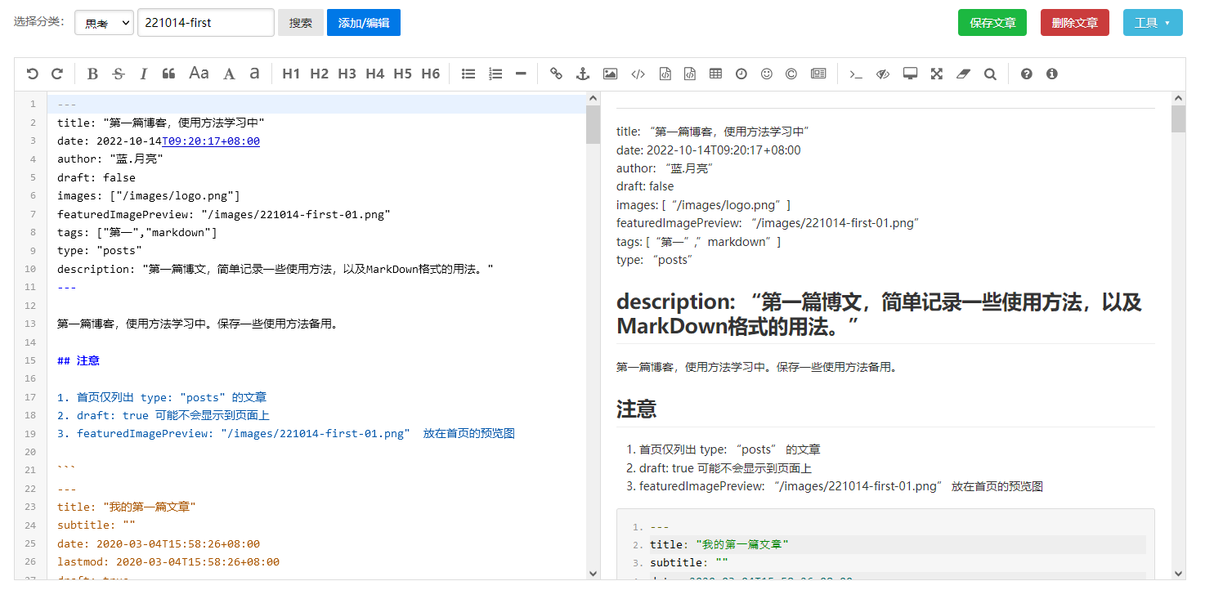Viewport: 1214px width, 599px height.
Task: Toggle HTML preview monitor icon
Action: [x=910, y=74]
